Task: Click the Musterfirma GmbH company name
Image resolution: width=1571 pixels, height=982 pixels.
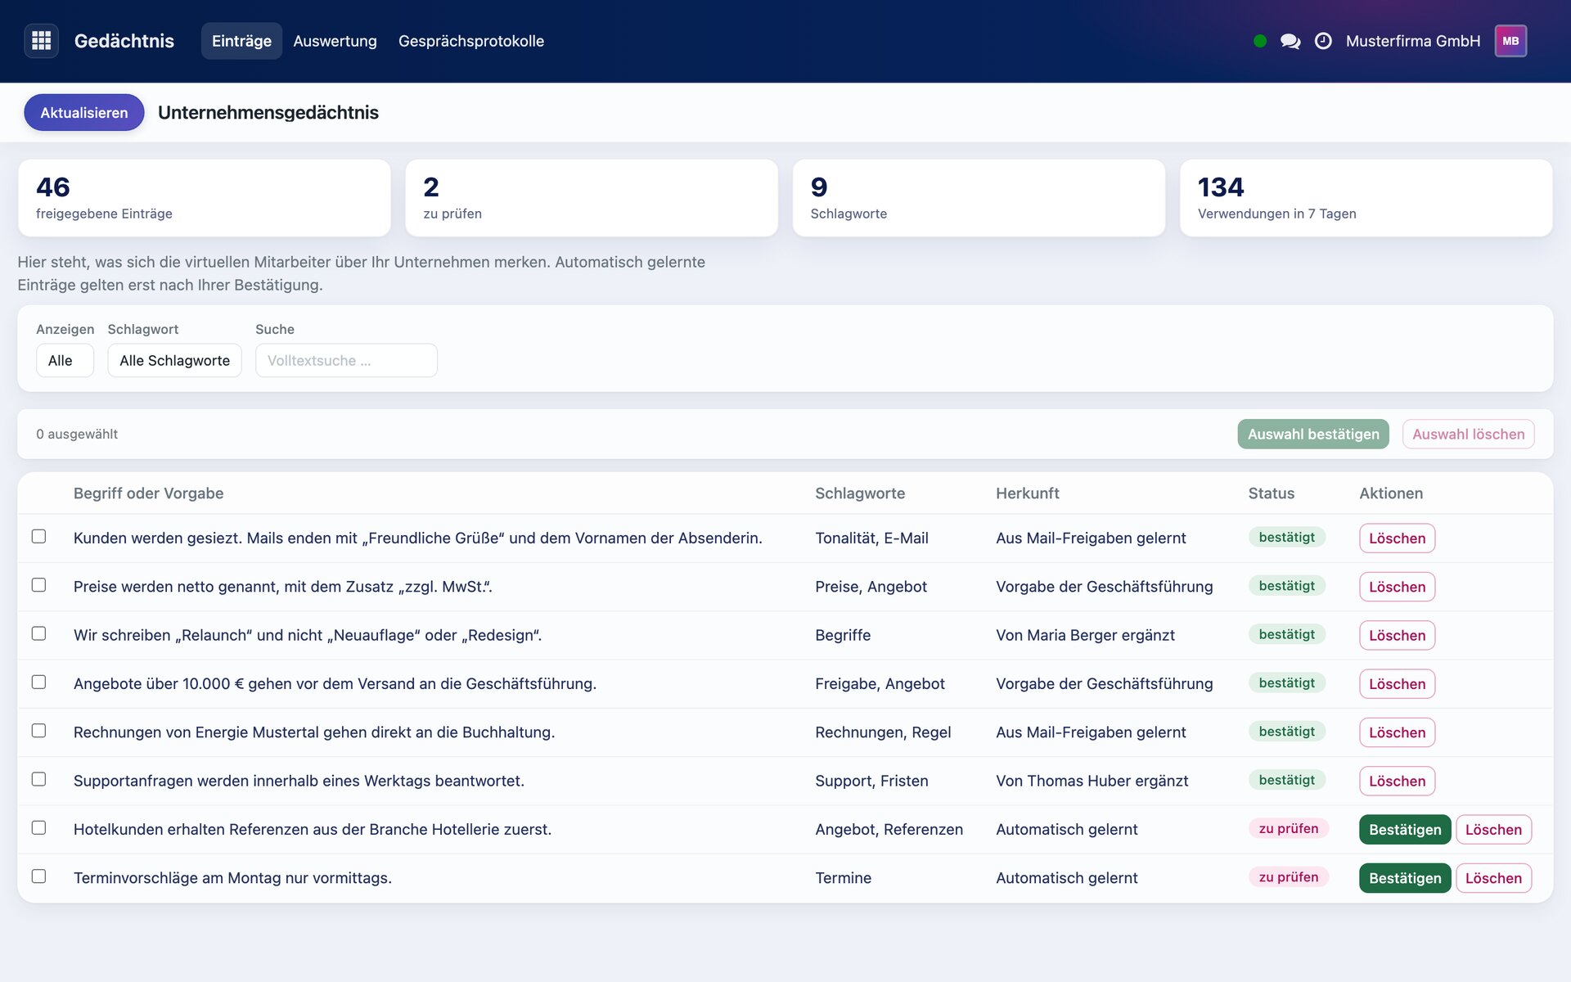Action: point(1413,41)
